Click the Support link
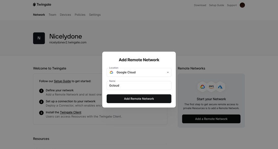Screen dimensions: 278x149 click(232, 5)
